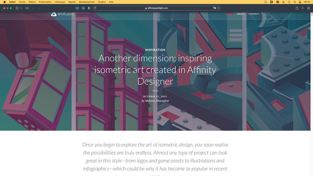Image resolution: width=313 pixels, height=176 pixels.
Task: Open the Aide menu
Action: [x=111, y=2]
